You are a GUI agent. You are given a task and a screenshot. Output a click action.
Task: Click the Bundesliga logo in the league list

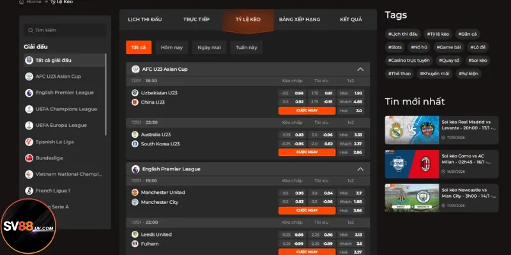click(29, 157)
